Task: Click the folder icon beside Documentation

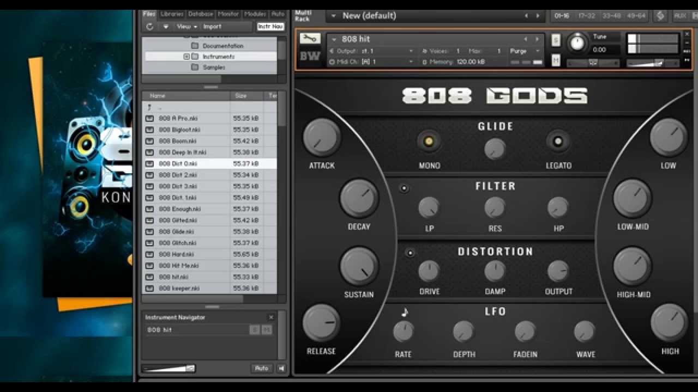Action: click(x=195, y=46)
